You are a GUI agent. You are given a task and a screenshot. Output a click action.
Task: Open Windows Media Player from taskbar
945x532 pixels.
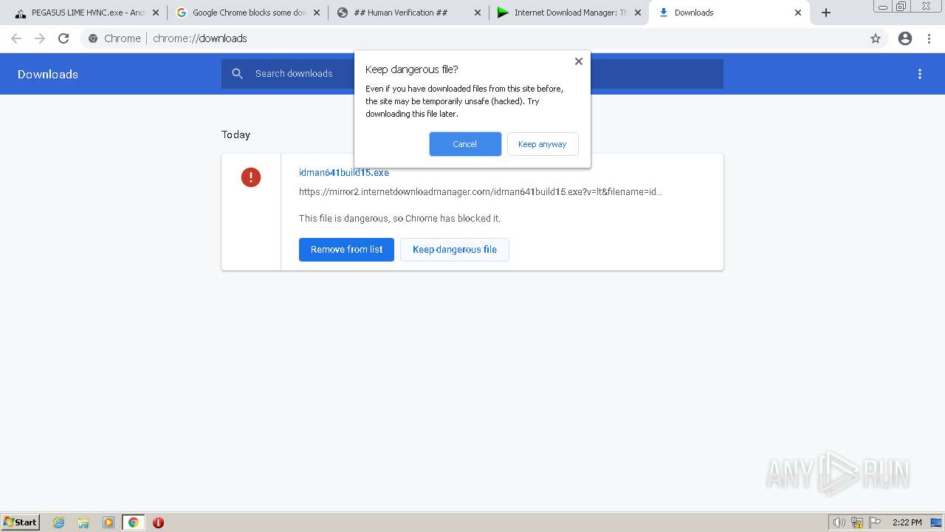tap(109, 522)
